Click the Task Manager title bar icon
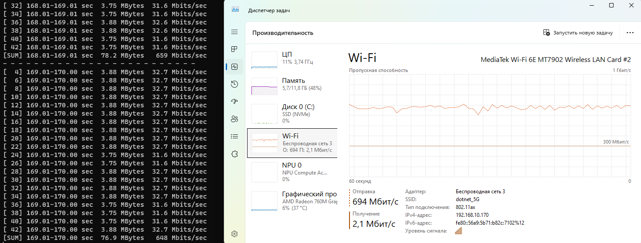 (x=235, y=9)
